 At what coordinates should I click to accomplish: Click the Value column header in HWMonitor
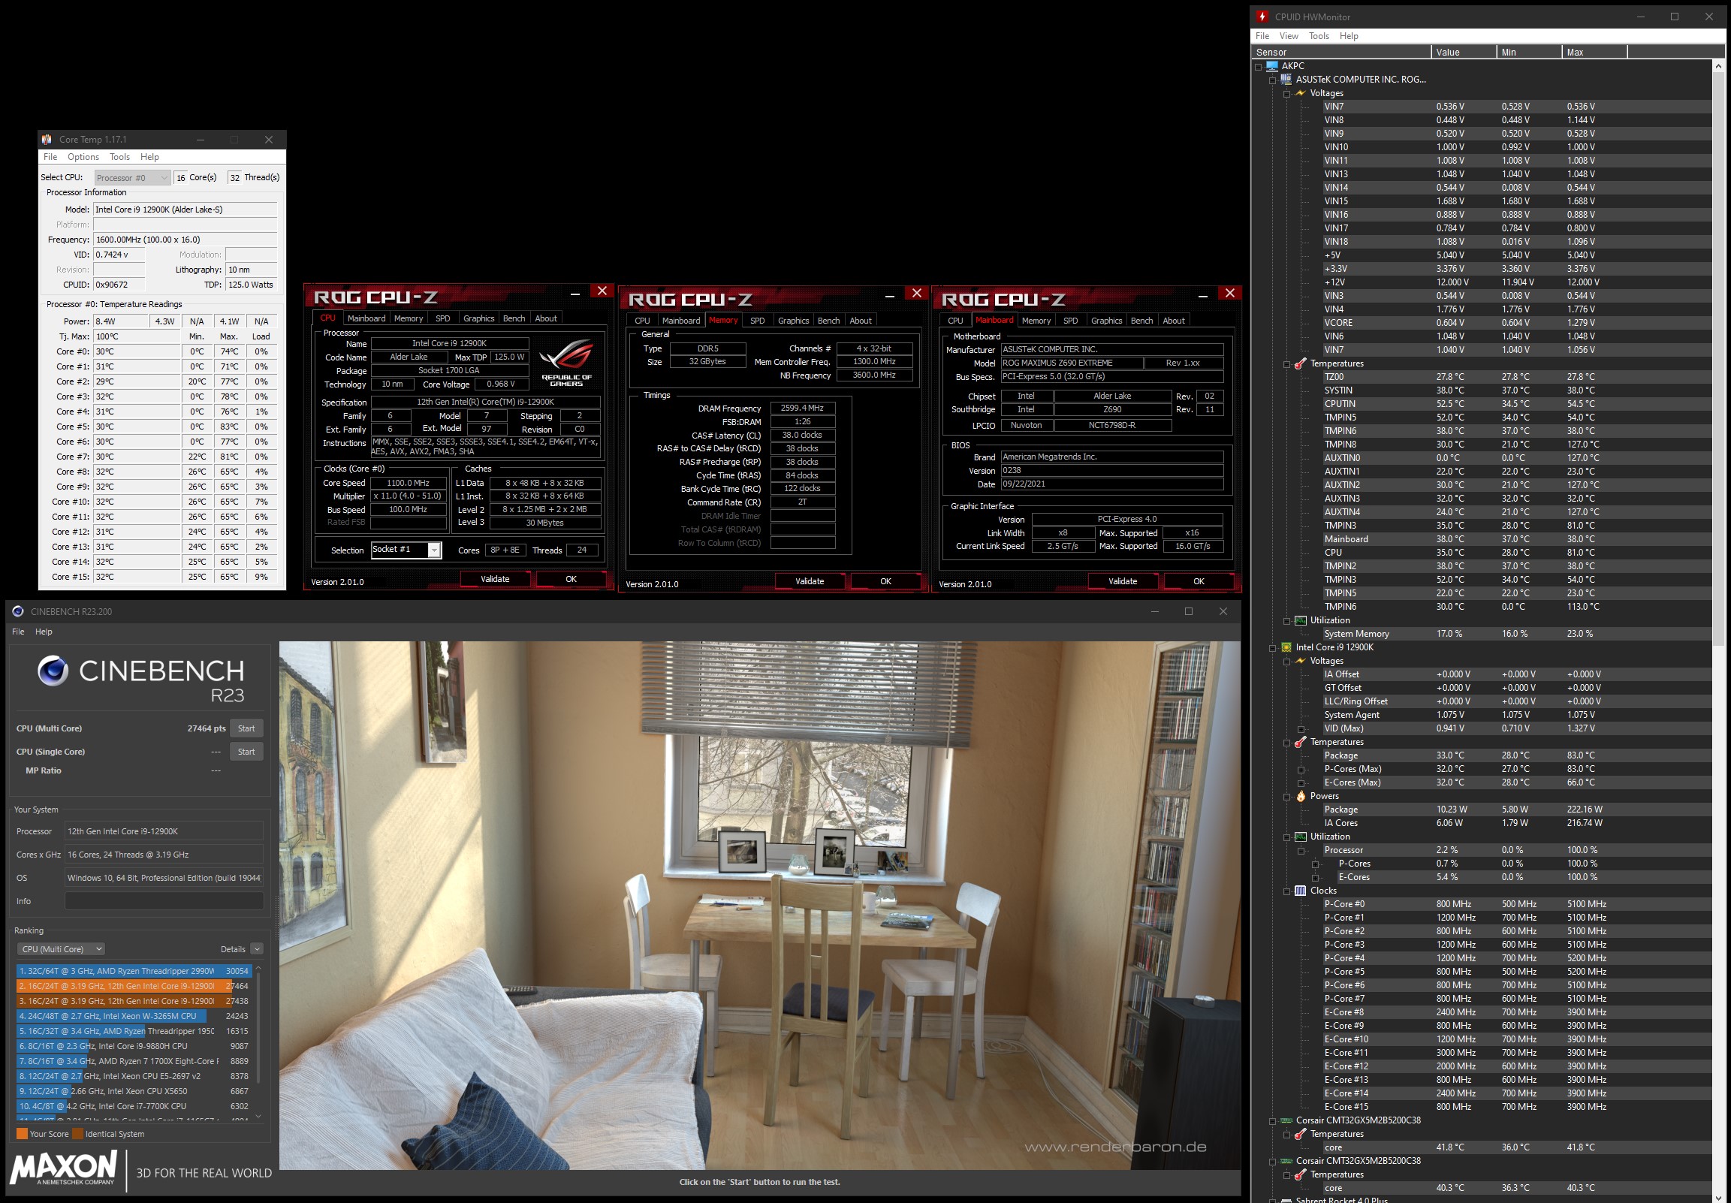[x=1464, y=52]
